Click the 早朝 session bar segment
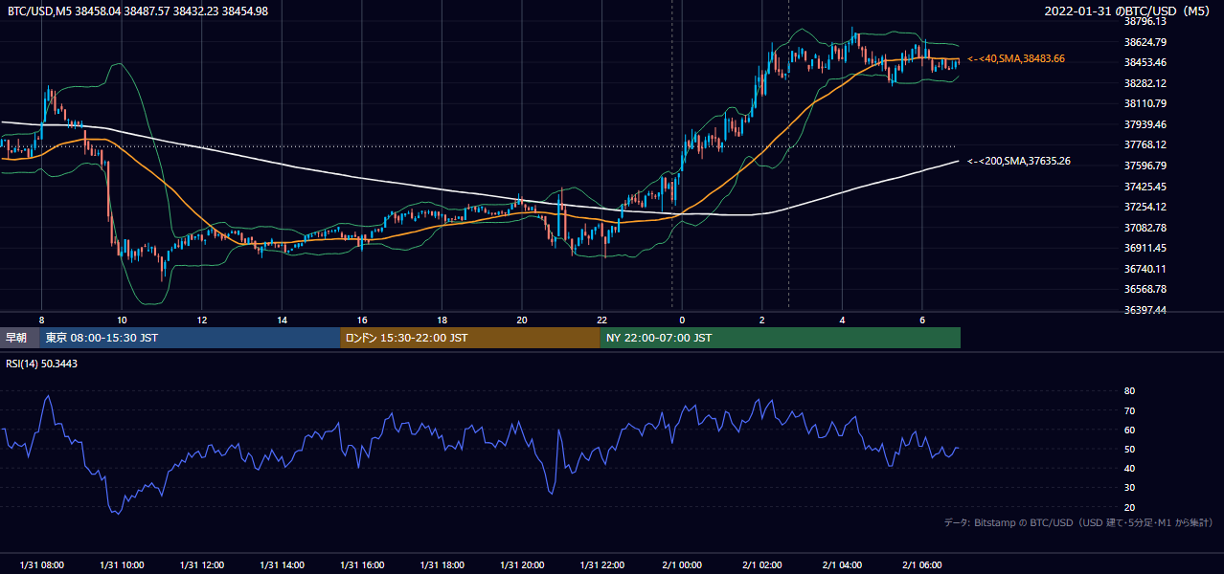The height and width of the screenshot is (574, 1224). pos(19,338)
